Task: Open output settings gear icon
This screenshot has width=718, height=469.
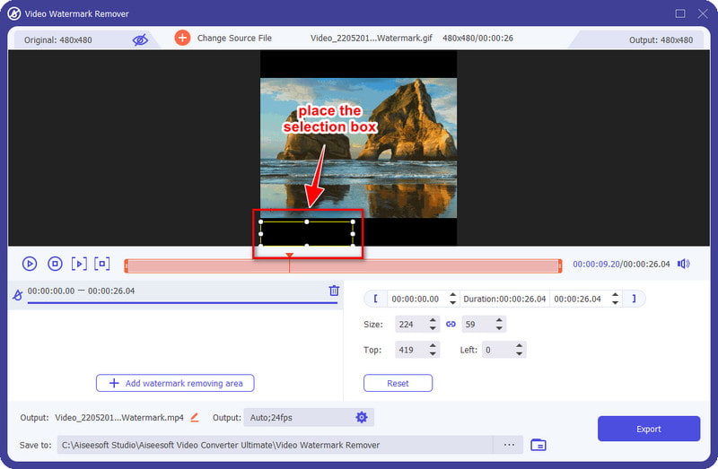Action: coord(362,417)
